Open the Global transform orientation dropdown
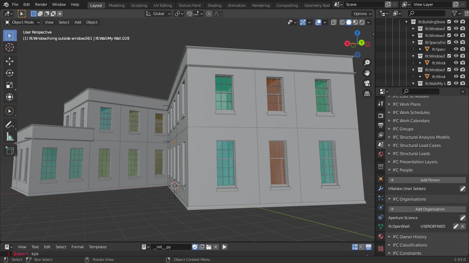 158,14
